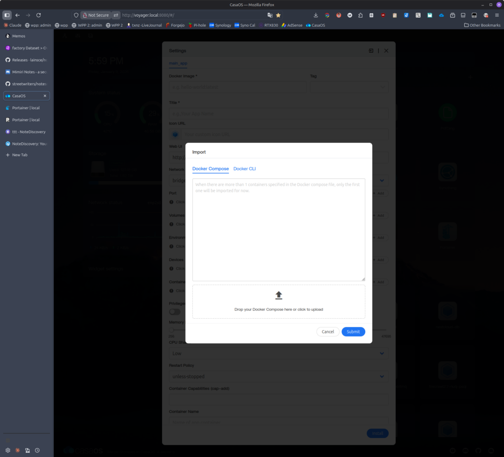The width and height of the screenshot is (504, 457).
Task: Close the CasaOS tab in sidebar
Action: pyautogui.click(x=45, y=96)
